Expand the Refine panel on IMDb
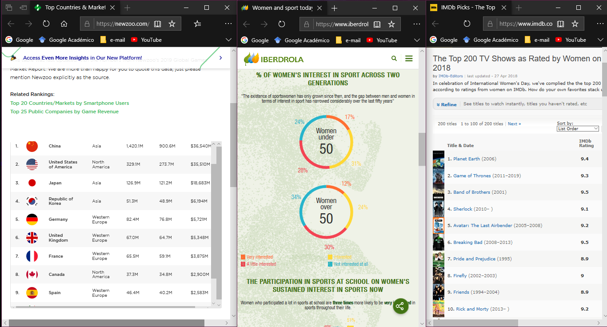This screenshot has width=607, height=327. point(447,104)
